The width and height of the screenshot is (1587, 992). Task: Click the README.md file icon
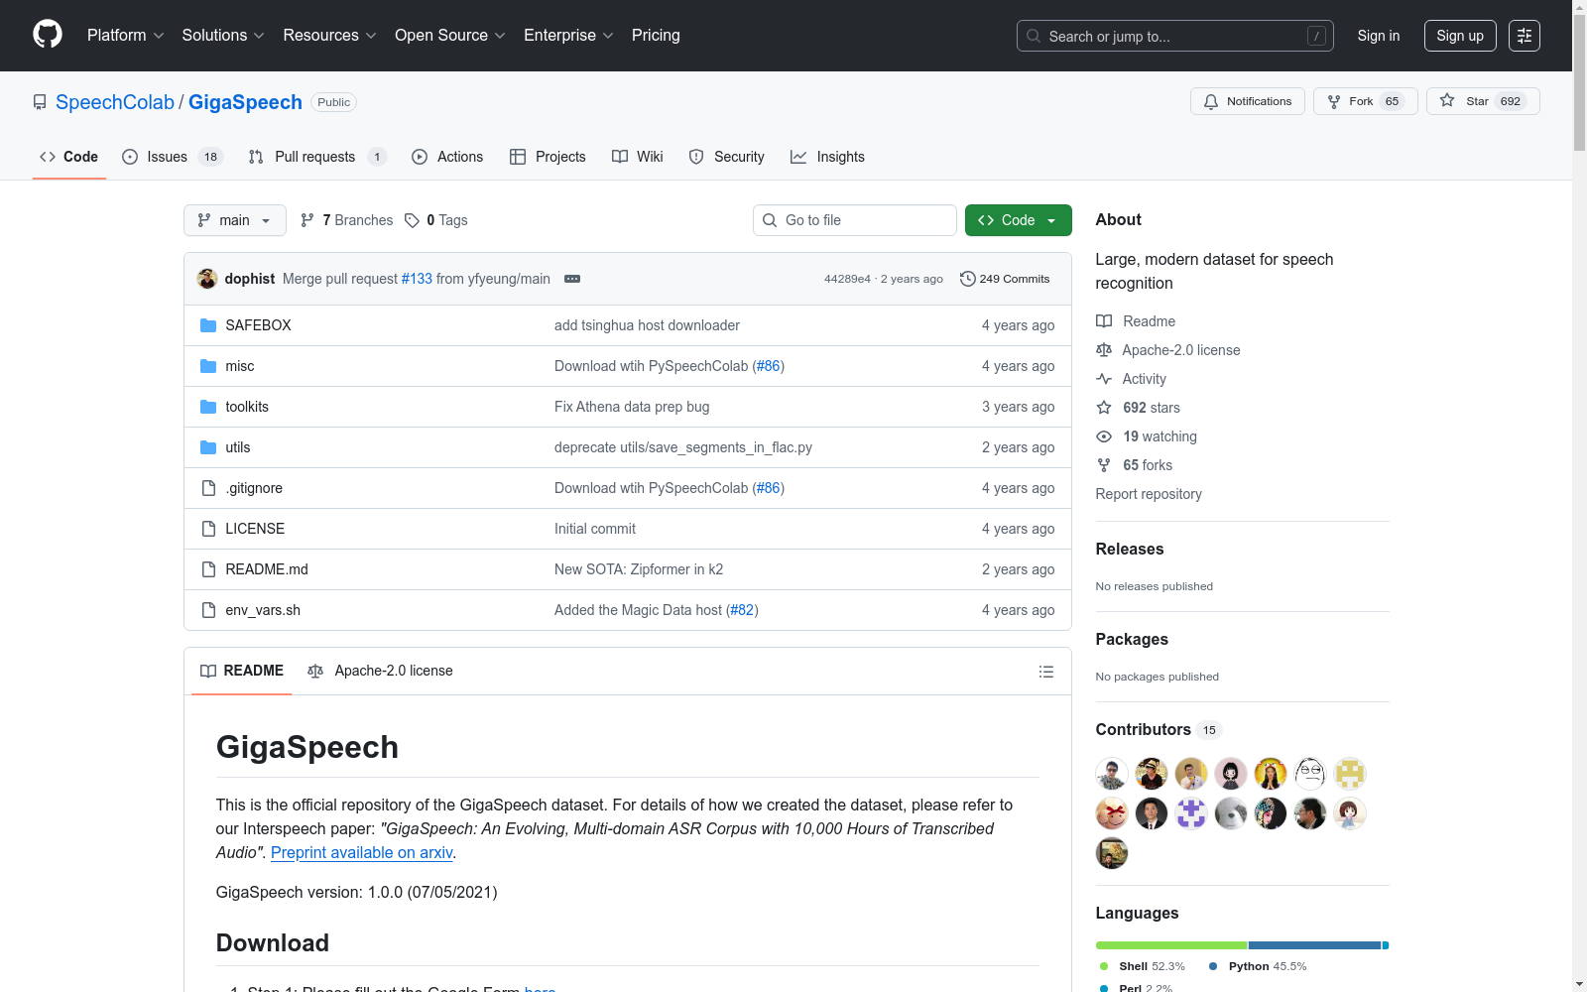(x=208, y=569)
